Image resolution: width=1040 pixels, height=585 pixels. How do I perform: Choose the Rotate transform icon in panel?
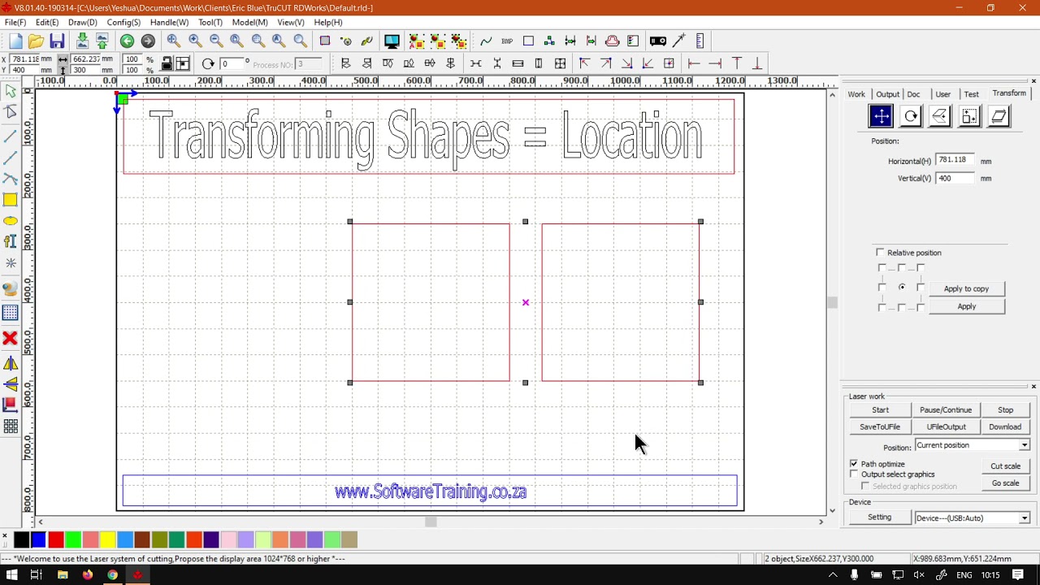click(911, 117)
